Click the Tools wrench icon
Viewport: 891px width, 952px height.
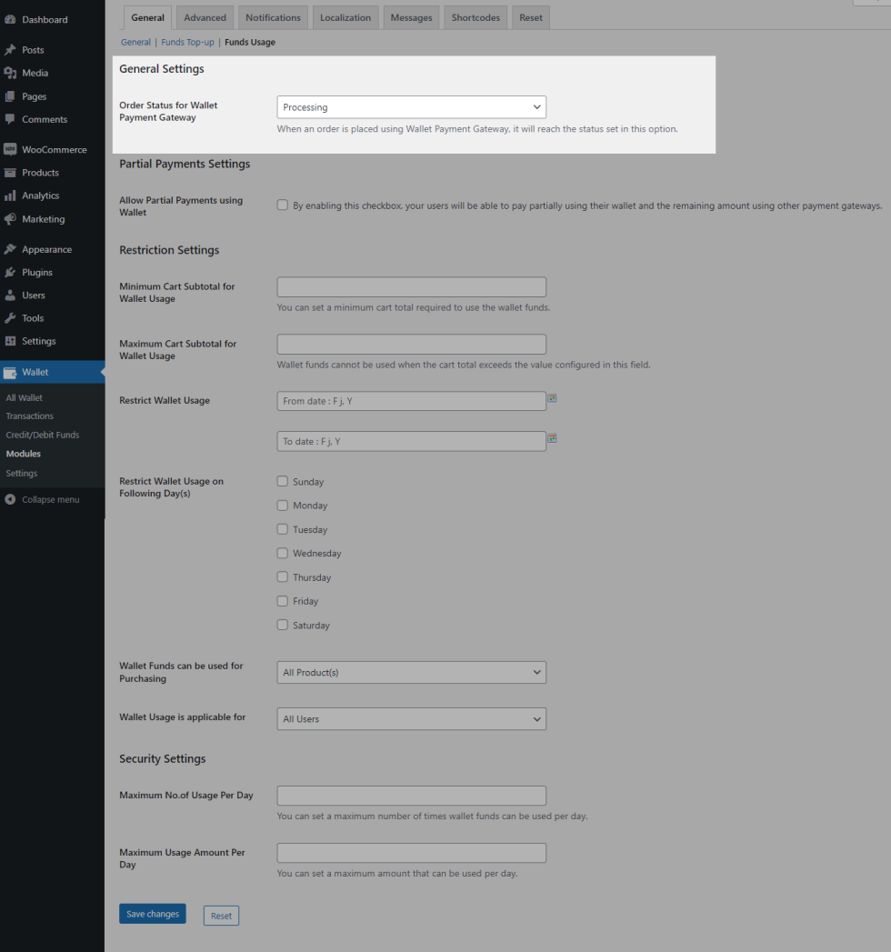(x=10, y=318)
